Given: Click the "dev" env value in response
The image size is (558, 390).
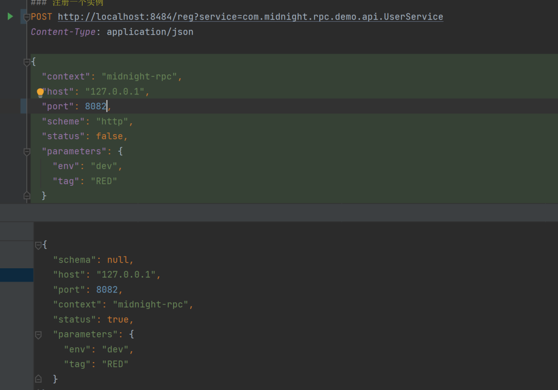Looking at the screenshot, I should (x=115, y=349).
